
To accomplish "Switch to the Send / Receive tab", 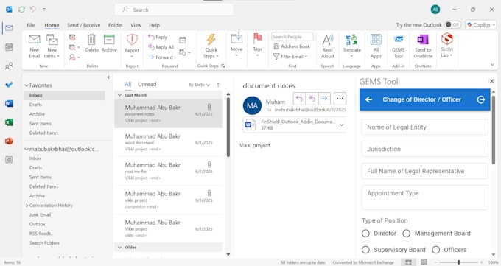I will 83,25.
